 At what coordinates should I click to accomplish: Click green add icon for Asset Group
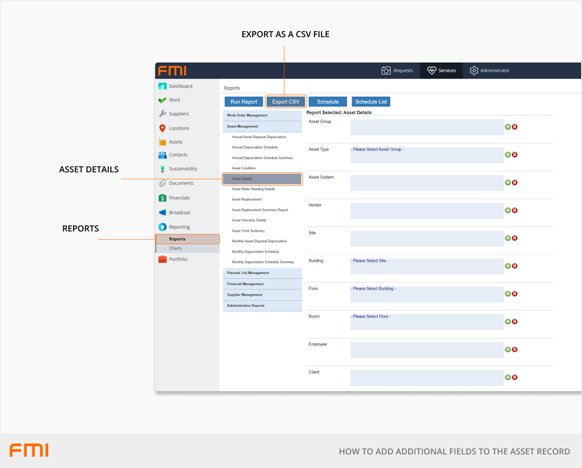click(x=508, y=127)
